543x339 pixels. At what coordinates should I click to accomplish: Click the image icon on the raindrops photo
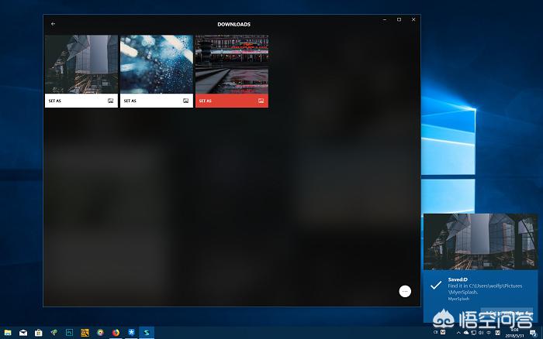coord(186,101)
